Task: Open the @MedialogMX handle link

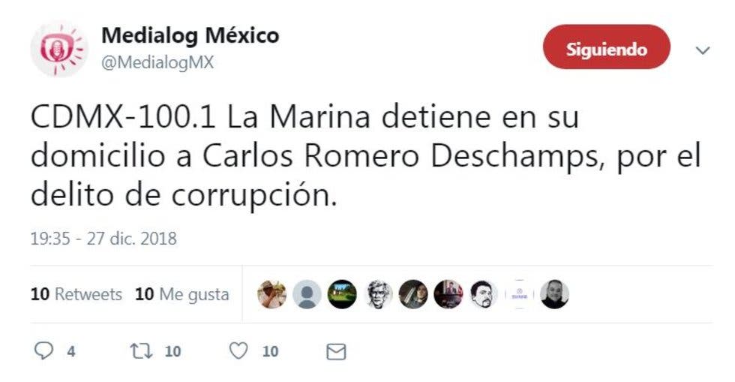Action: point(157,62)
